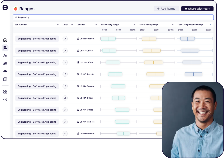Open the Level column filter dropdown
Viewport: 224px width, 158px height.
pos(72,25)
